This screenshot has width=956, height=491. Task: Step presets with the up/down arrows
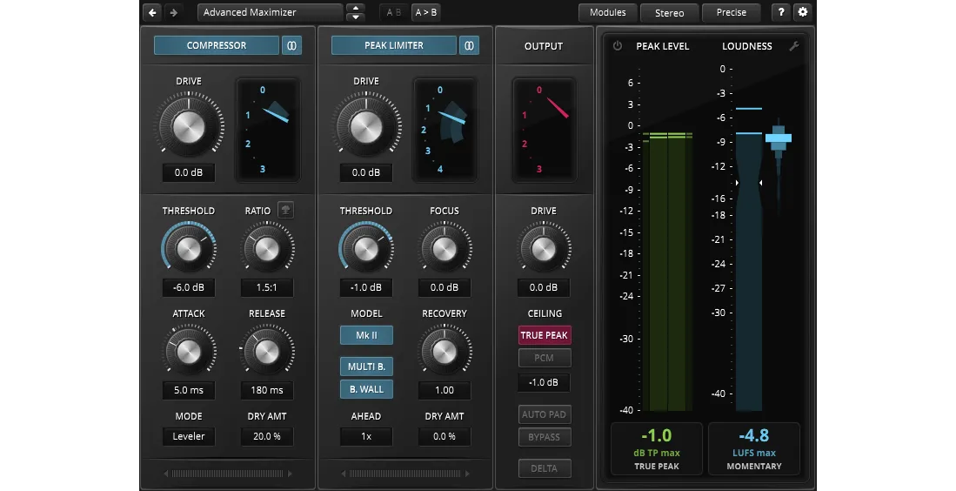click(x=355, y=12)
